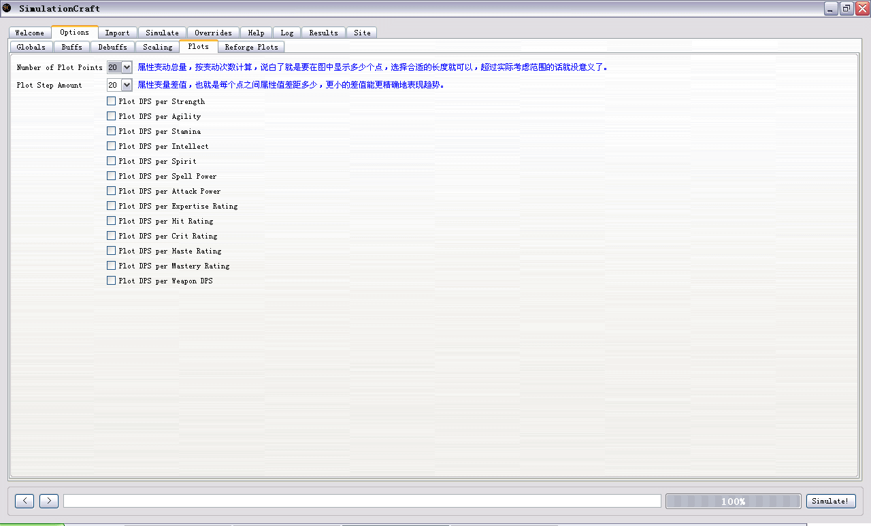Toggle Plot DPS per Mastery Rating
This screenshot has height=526, width=871.
[112, 266]
